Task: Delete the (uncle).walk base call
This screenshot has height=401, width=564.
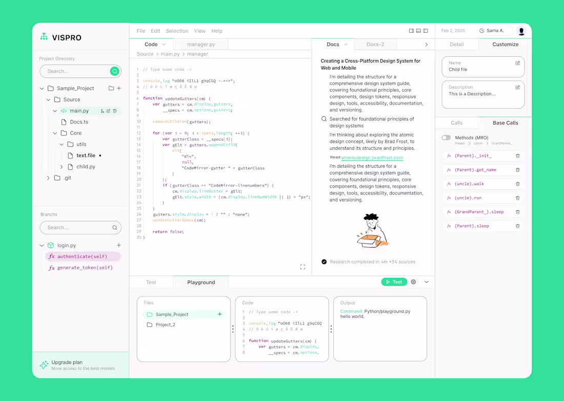Action: pyautogui.click(x=518, y=184)
